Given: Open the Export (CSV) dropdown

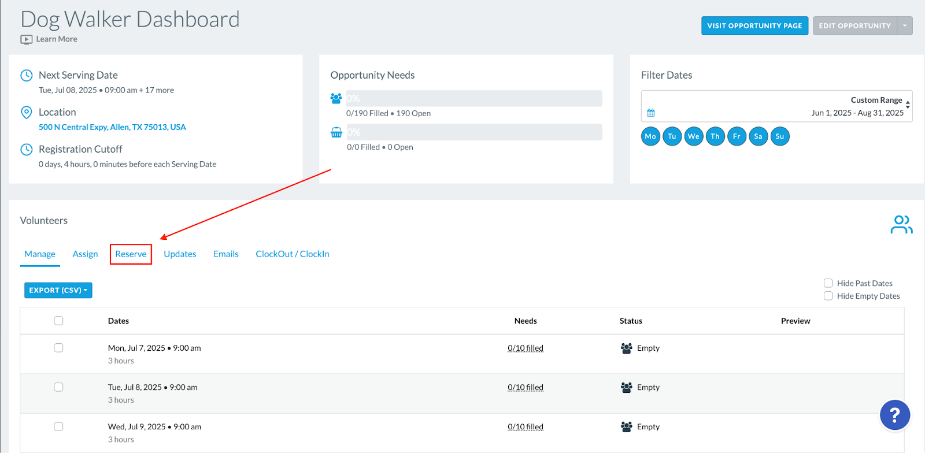Looking at the screenshot, I should click(x=58, y=290).
